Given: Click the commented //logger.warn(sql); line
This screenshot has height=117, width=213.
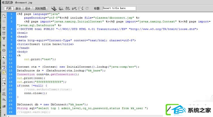Looking at the screenshot, I should click(34, 112).
